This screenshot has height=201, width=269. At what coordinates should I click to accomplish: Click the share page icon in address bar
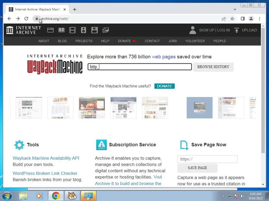tap(224, 19)
